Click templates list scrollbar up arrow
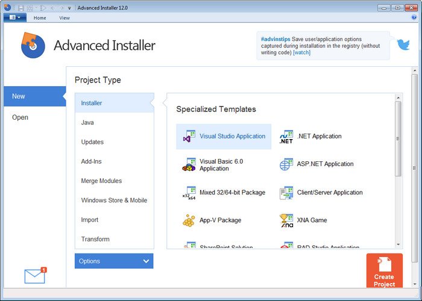 398,98
